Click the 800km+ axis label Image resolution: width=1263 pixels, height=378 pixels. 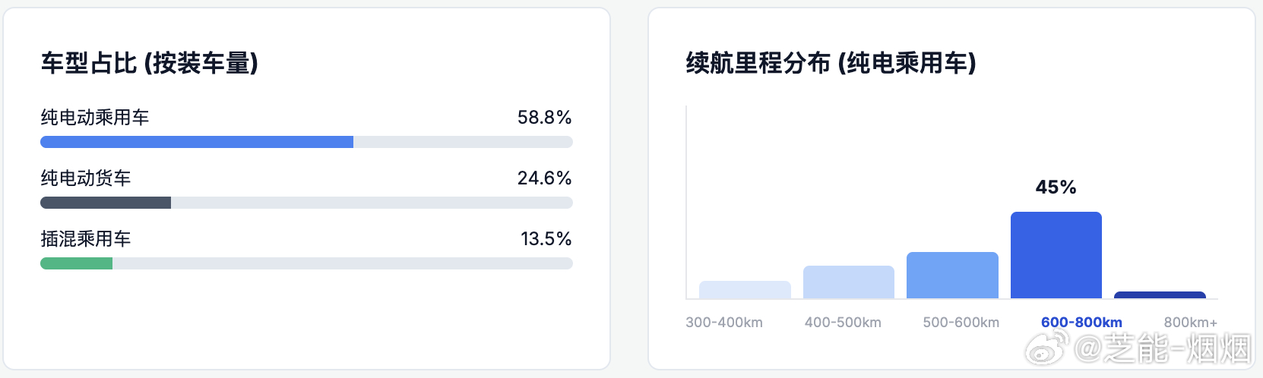[x=1190, y=323]
